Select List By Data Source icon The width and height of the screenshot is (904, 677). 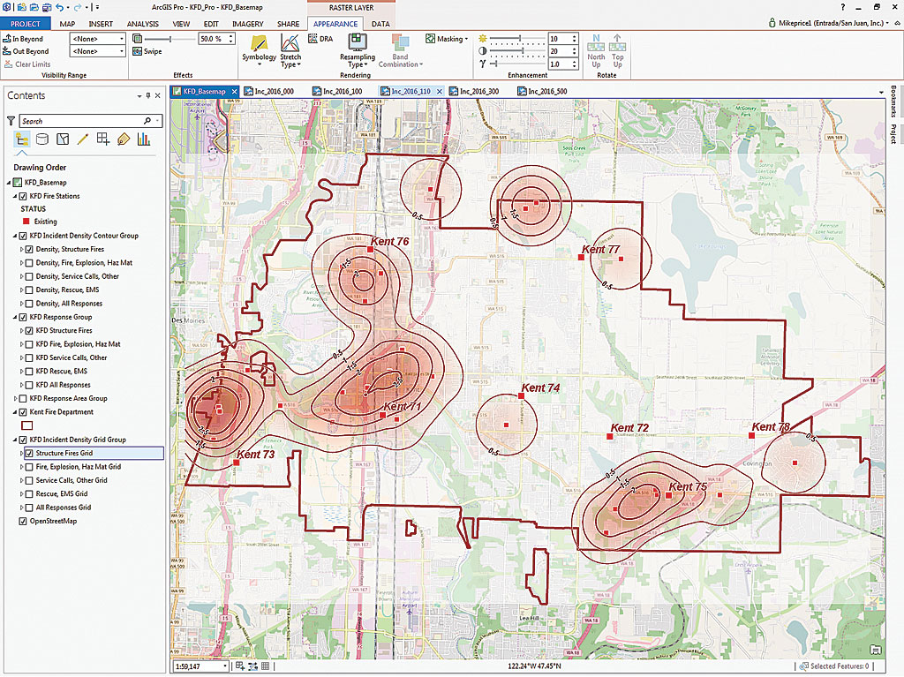(42, 139)
